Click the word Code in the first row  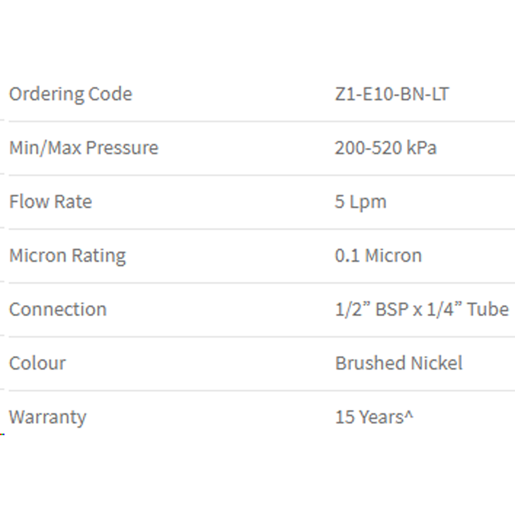click(x=110, y=94)
